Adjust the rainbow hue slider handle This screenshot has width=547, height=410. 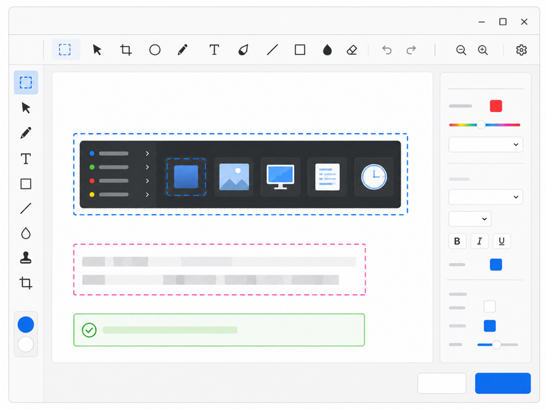tap(481, 125)
